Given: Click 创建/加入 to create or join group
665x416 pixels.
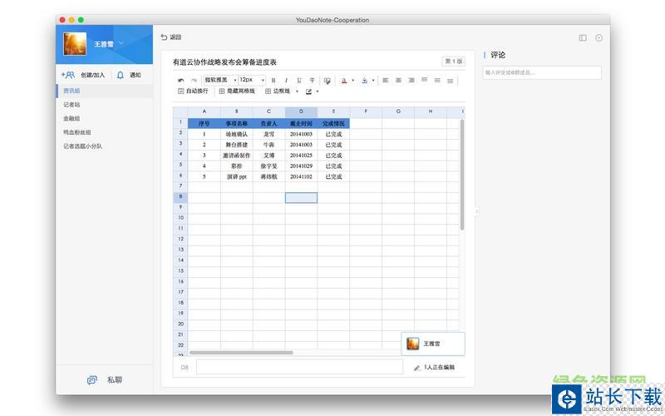Looking at the screenshot, I should coord(86,75).
